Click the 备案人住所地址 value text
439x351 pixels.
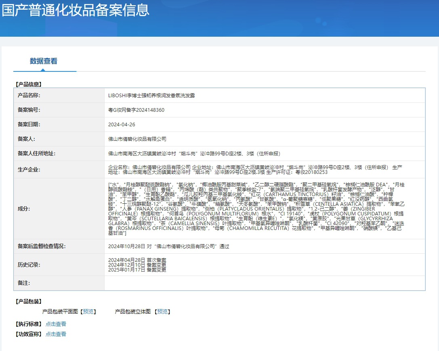click(194, 154)
